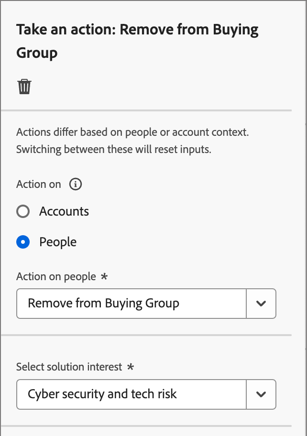Click the Take an action heading

[138, 41]
